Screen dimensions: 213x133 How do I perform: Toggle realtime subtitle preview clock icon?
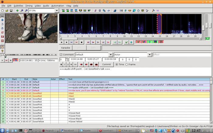click(2, 47)
